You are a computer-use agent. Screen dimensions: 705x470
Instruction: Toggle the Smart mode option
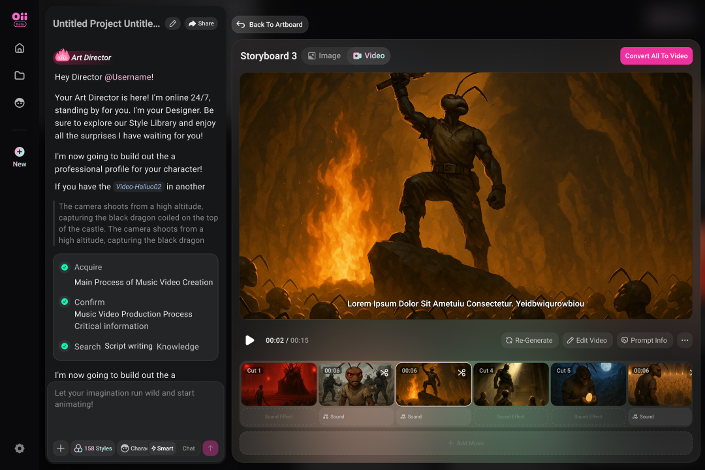pyautogui.click(x=162, y=448)
